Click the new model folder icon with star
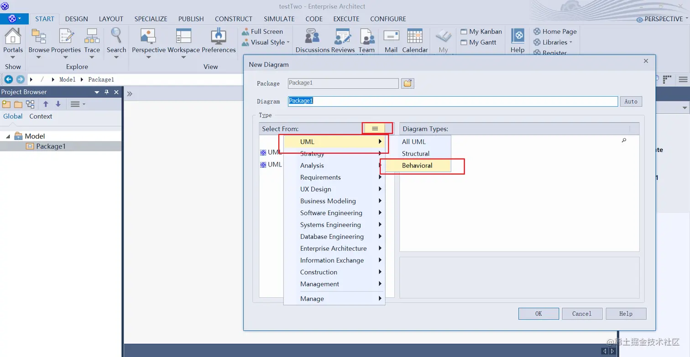Image resolution: width=690 pixels, height=357 pixels. [6, 104]
